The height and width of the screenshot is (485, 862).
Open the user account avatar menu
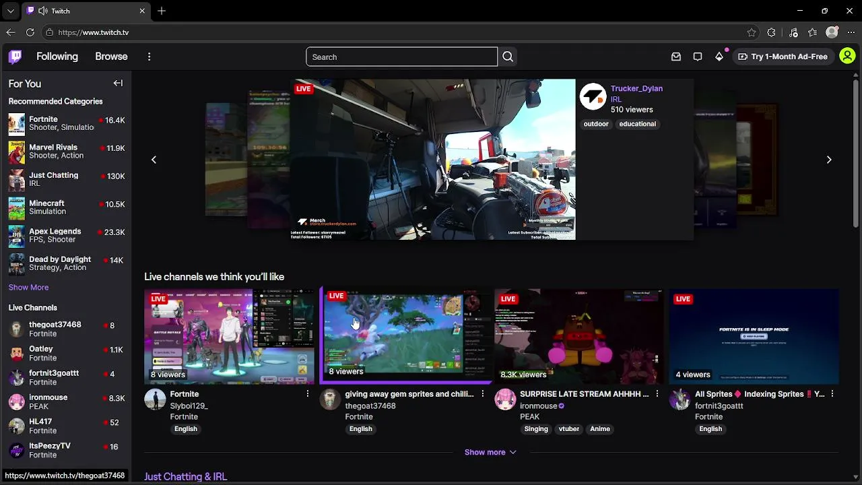[847, 57]
